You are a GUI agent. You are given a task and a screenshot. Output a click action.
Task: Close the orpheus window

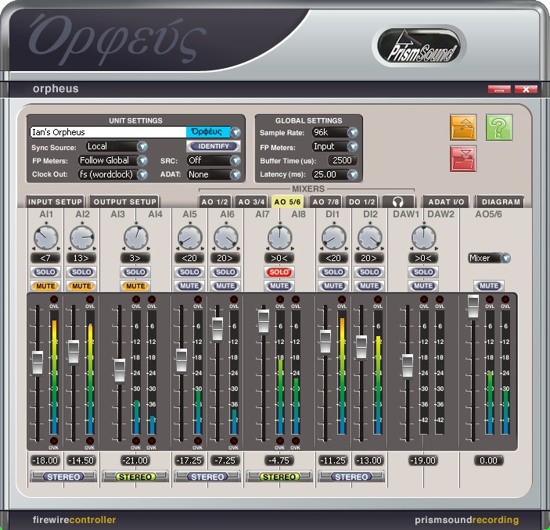526,89
